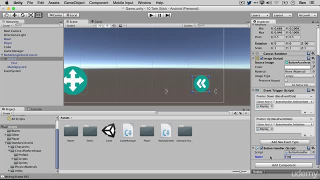Toggle the Button Handler script checkbox
The height and width of the screenshot is (180, 320).
point(261,148)
